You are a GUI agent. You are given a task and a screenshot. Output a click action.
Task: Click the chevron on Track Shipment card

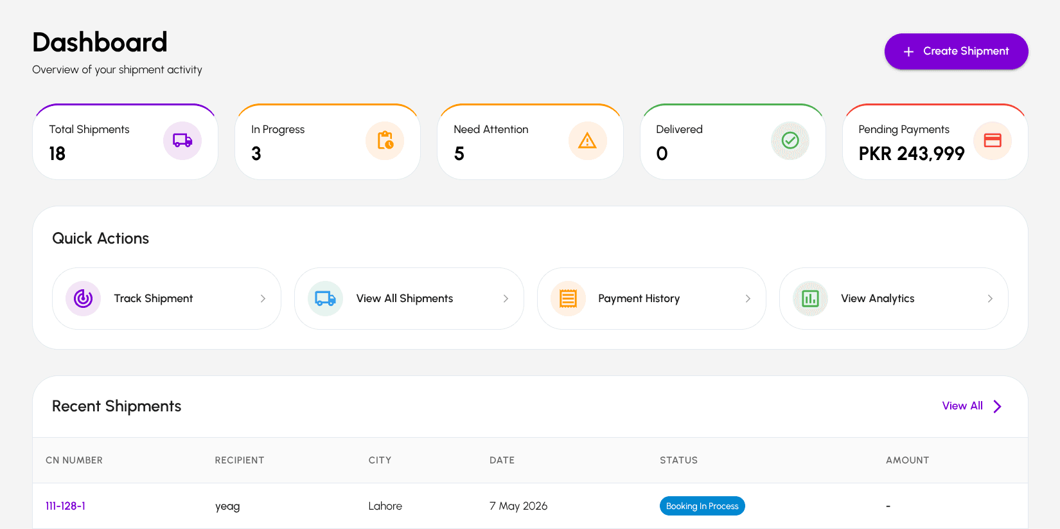pyautogui.click(x=263, y=299)
